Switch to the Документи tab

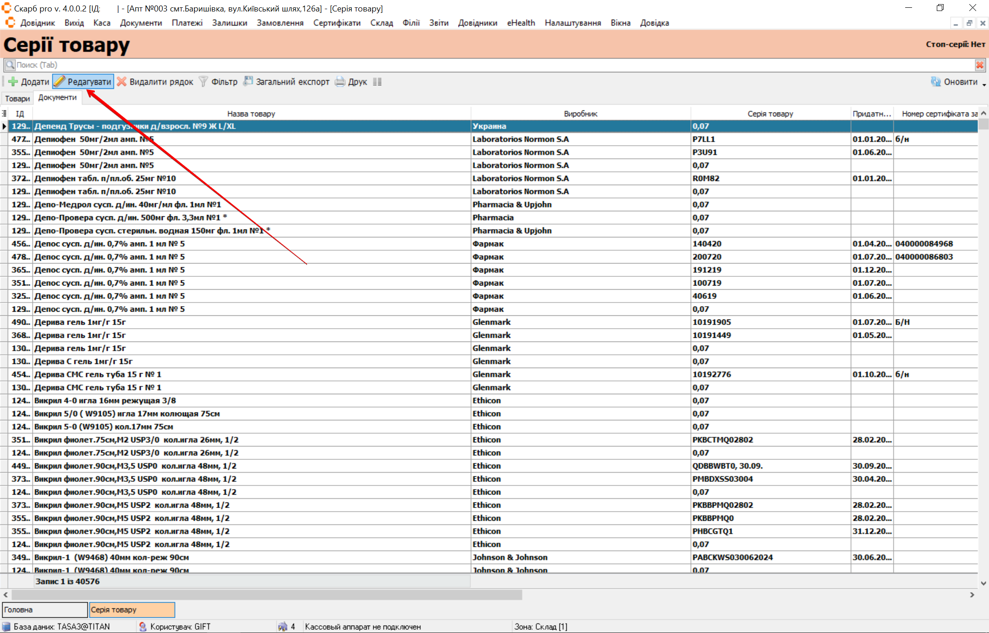tap(57, 98)
